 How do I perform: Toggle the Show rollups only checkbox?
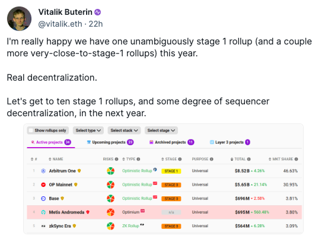point(31,130)
